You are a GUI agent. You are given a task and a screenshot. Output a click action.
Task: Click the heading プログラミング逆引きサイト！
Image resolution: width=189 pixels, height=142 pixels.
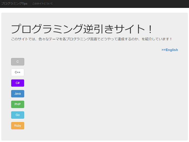point(82,29)
